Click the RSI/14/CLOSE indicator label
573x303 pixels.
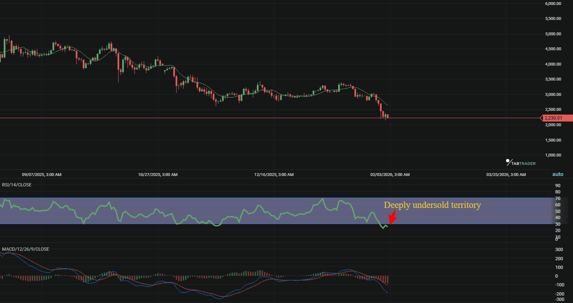click(17, 184)
